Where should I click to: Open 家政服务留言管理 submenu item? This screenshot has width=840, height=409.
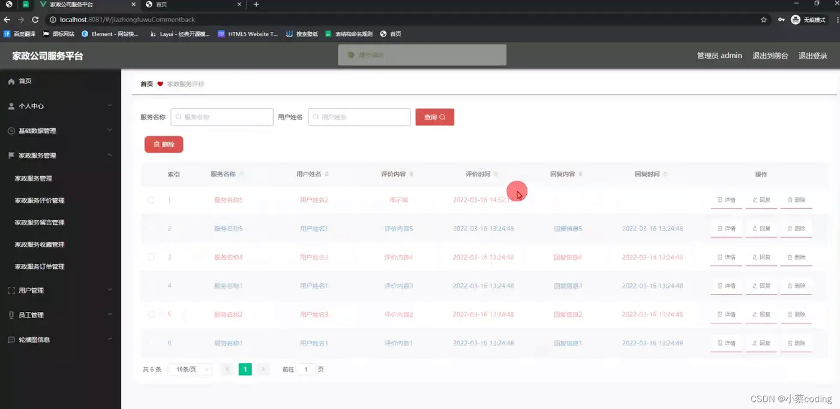tap(40, 222)
